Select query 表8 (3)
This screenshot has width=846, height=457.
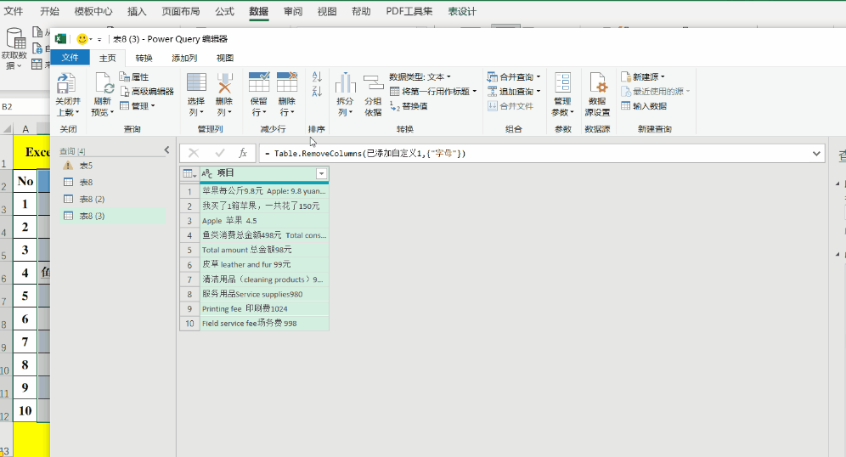coord(113,216)
